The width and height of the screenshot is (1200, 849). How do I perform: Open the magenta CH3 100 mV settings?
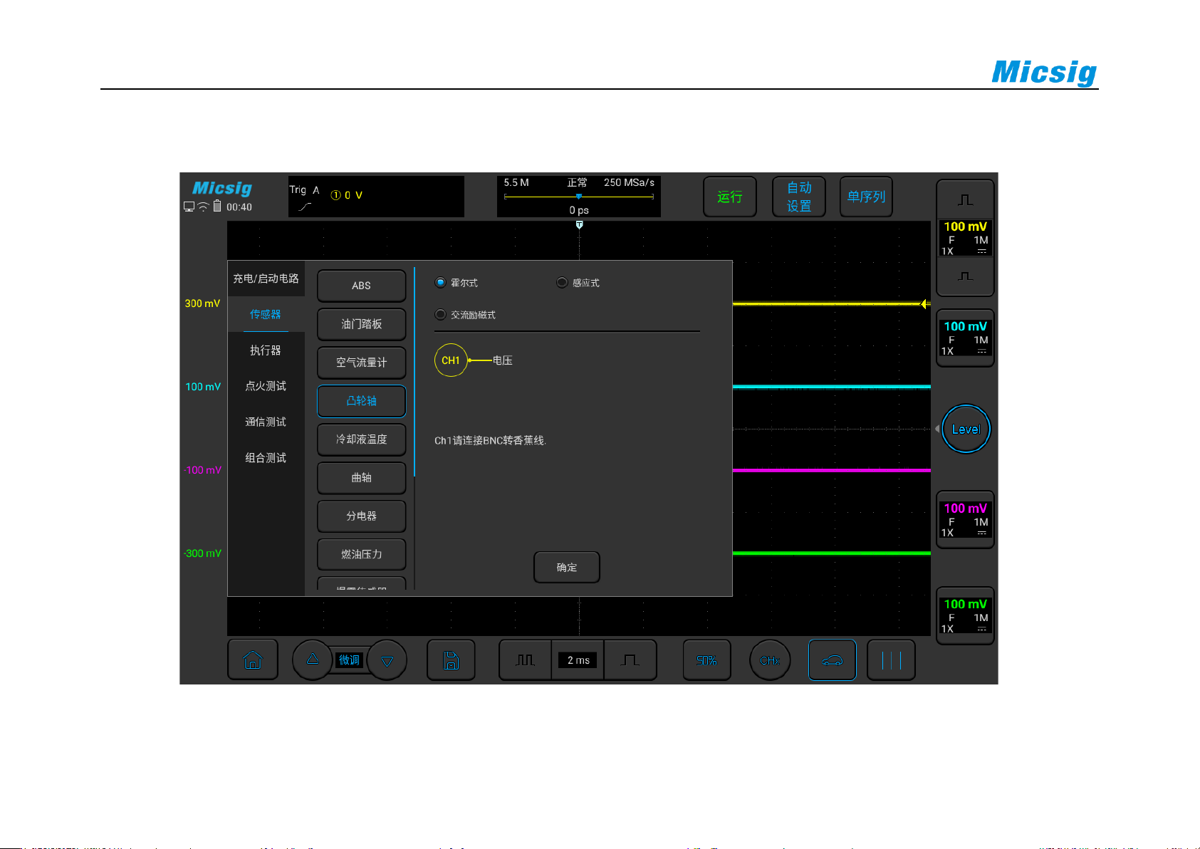point(965,519)
